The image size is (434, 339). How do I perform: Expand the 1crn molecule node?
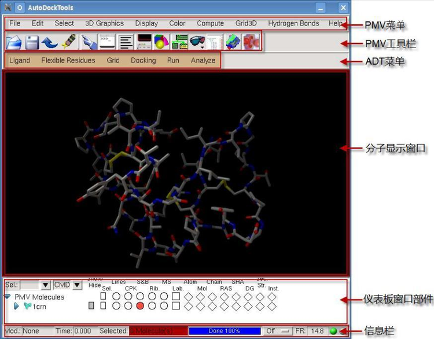17,307
